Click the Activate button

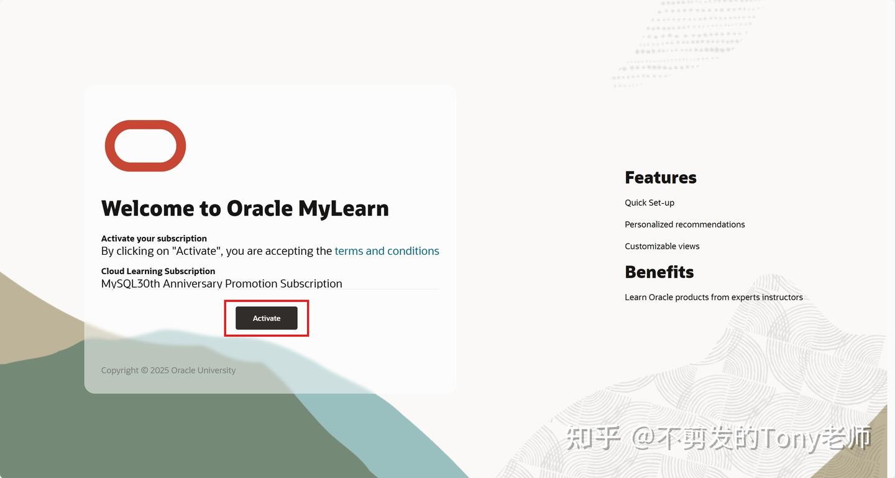[267, 318]
